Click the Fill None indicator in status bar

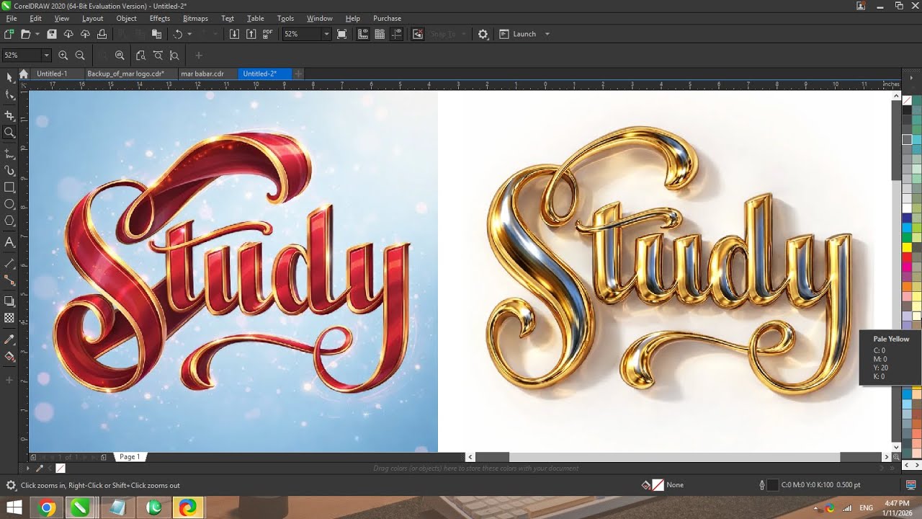657,485
